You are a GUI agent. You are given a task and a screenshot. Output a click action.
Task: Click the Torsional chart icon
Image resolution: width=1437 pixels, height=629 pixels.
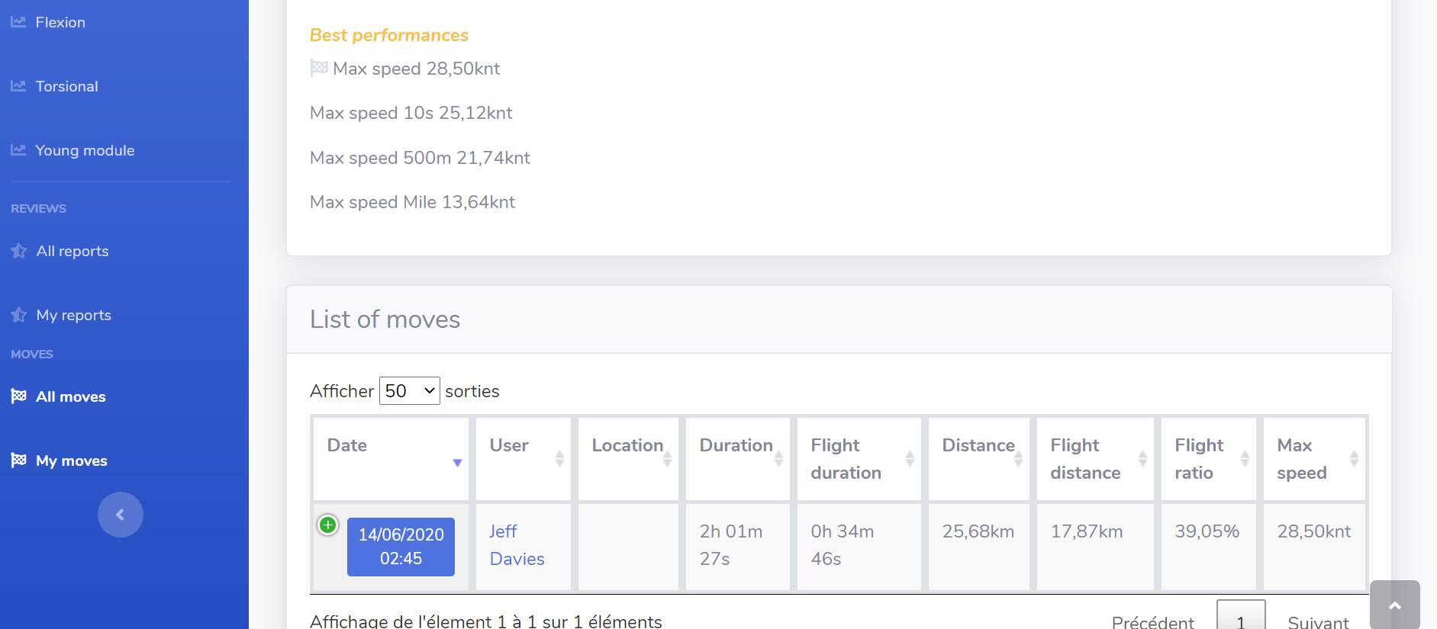[18, 86]
